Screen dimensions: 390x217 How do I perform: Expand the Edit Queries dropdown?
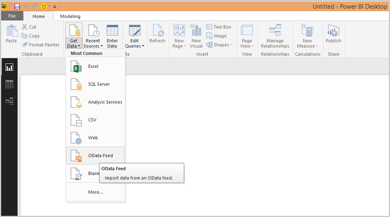coord(134,43)
